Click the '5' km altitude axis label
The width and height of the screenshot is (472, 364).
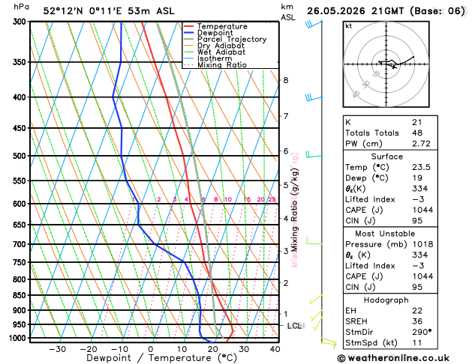[286, 185]
